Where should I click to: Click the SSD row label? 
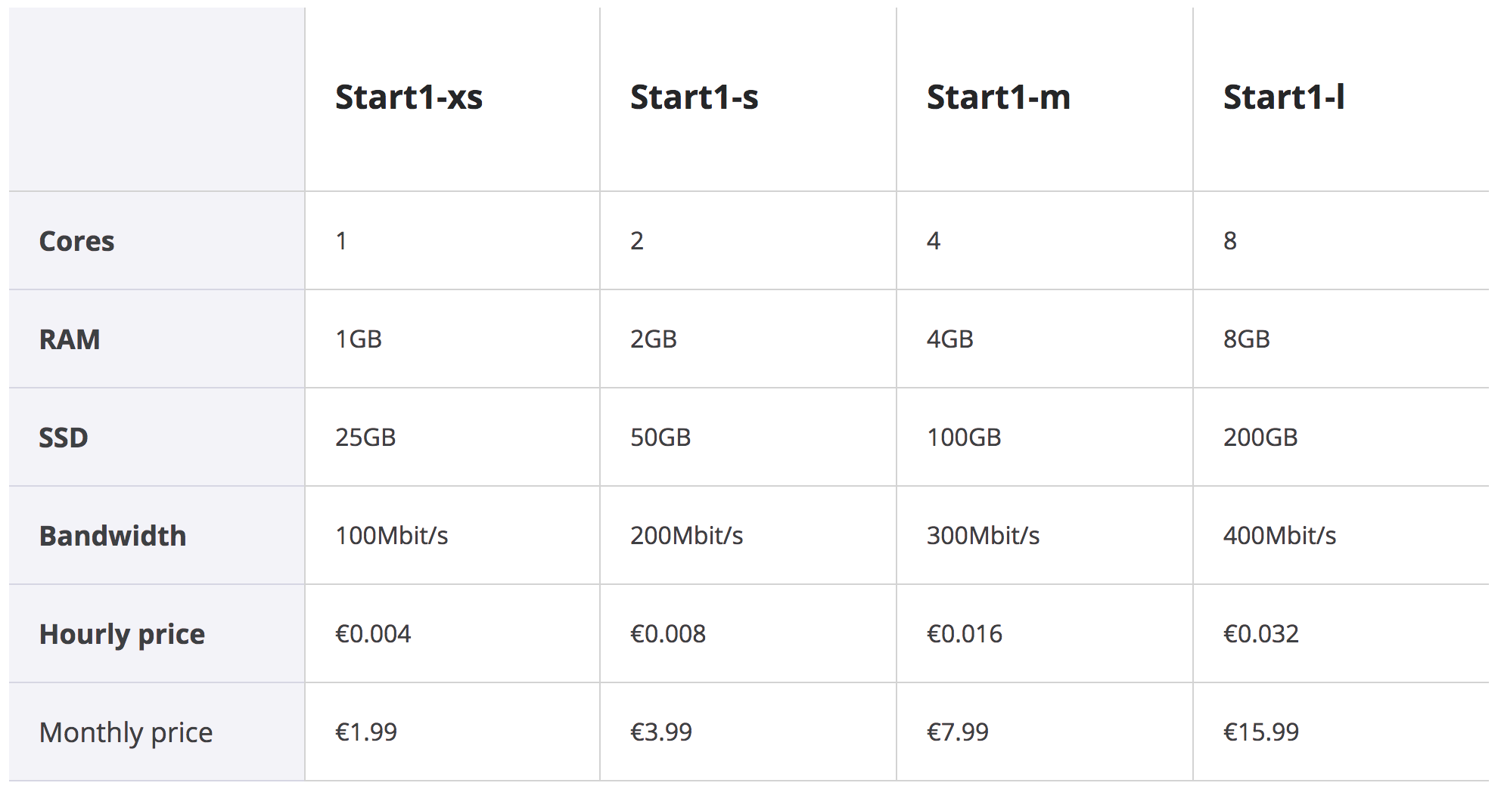pyautogui.click(x=64, y=438)
